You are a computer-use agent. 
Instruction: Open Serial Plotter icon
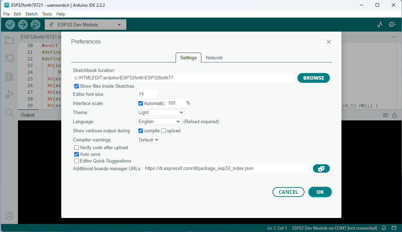(380, 25)
